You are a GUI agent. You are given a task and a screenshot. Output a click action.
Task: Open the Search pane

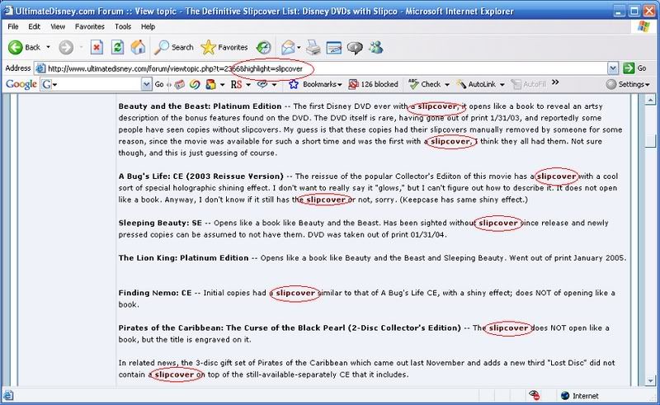174,47
